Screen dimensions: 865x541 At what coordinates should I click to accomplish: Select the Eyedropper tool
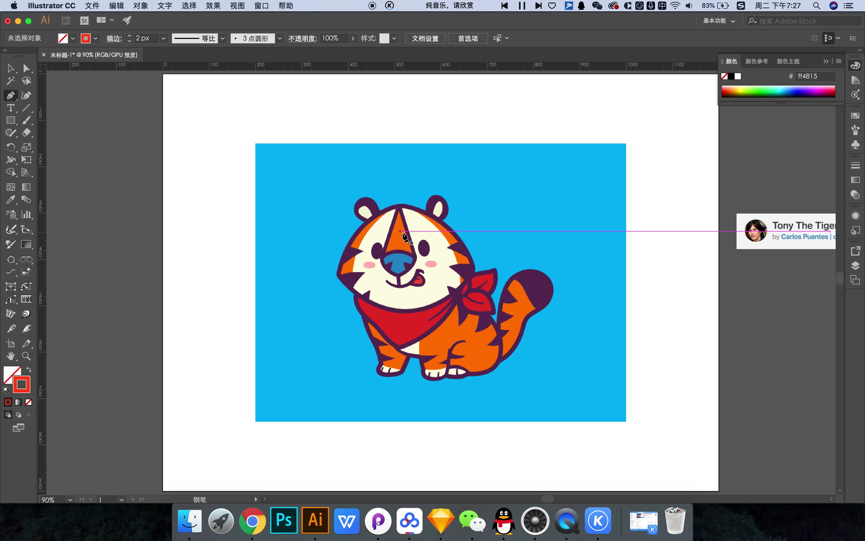click(x=11, y=200)
